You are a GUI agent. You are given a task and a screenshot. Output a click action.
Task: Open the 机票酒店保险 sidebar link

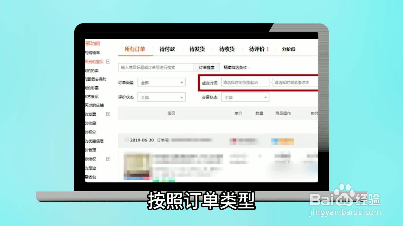(x=96, y=79)
